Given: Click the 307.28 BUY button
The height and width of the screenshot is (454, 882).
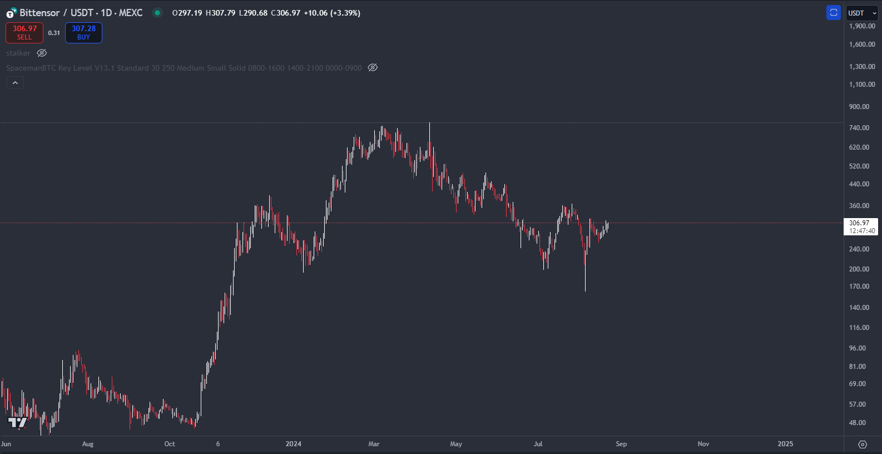Looking at the screenshot, I should pos(83,32).
